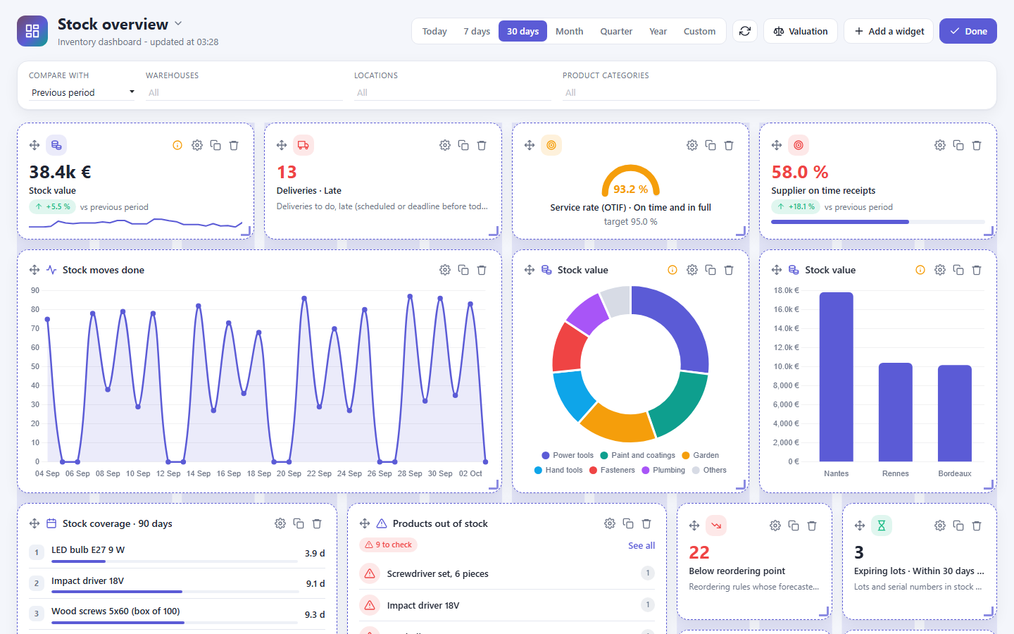Toggle Hand tools legend entry
The image size is (1014, 634).
pos(558,471)
